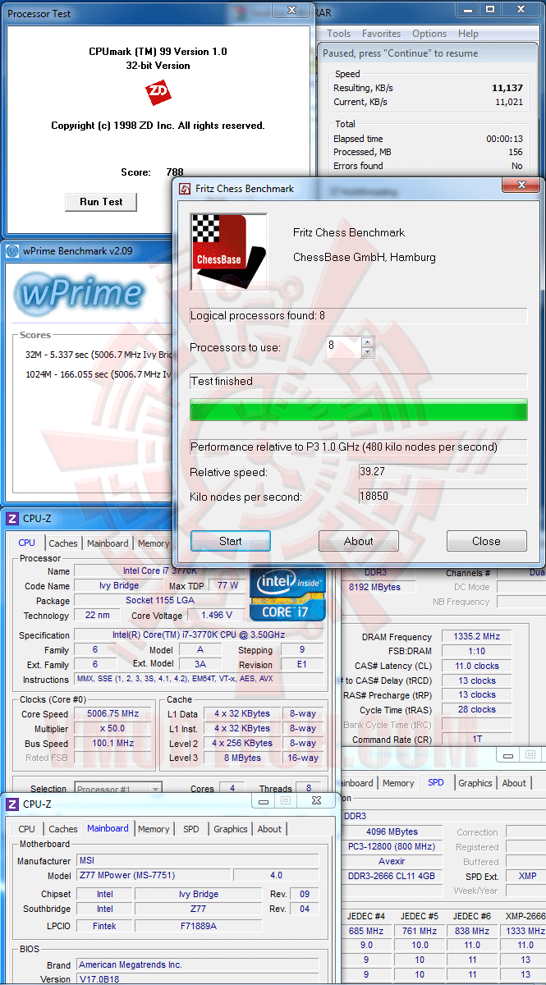546x985 pixels.
Task: Open the Tools menu in WinRAR
Action: pos(339,34)
